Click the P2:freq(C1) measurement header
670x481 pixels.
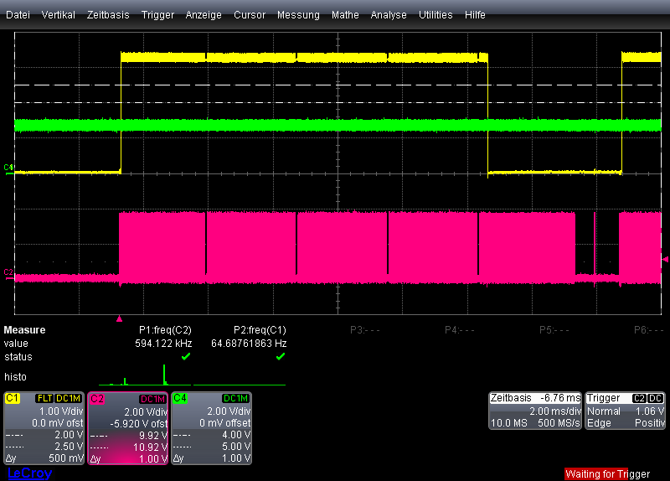[x=260, y=330]
